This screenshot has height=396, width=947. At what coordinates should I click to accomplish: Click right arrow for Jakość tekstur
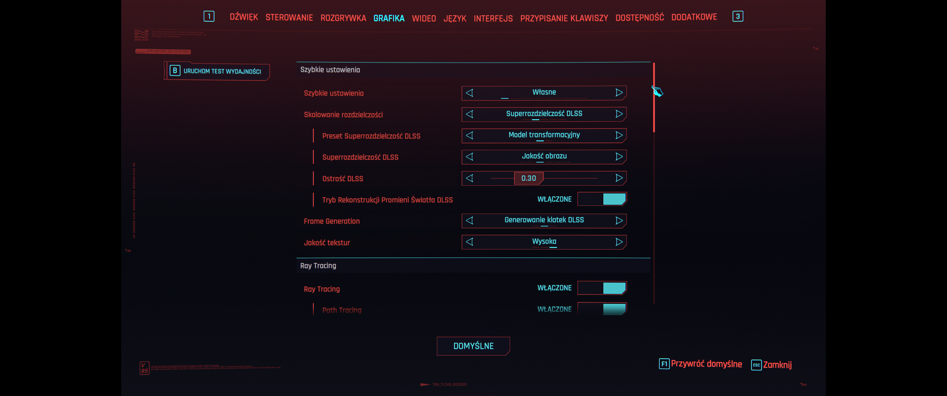[619, 242]
